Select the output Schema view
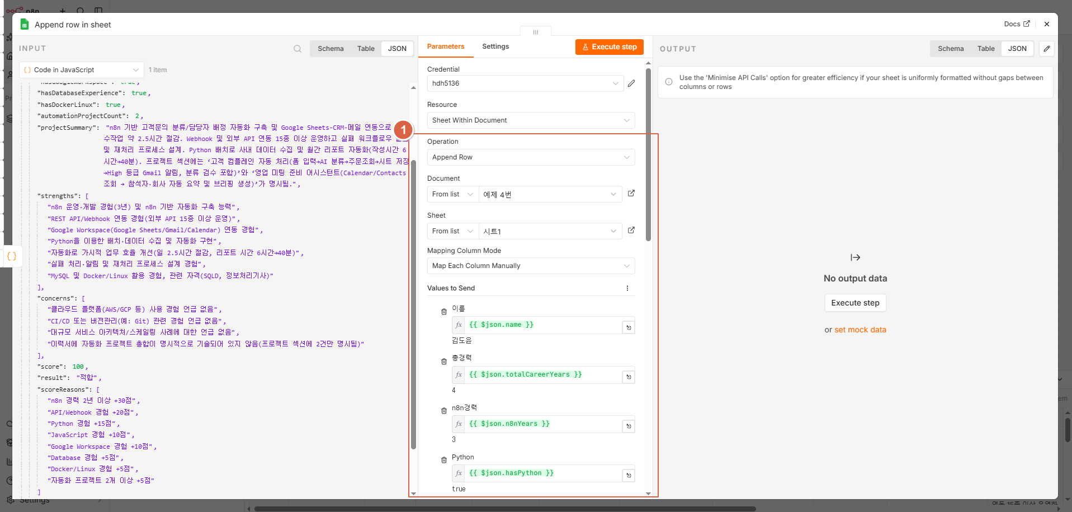The image size is (1072, 512). (951, 49)
